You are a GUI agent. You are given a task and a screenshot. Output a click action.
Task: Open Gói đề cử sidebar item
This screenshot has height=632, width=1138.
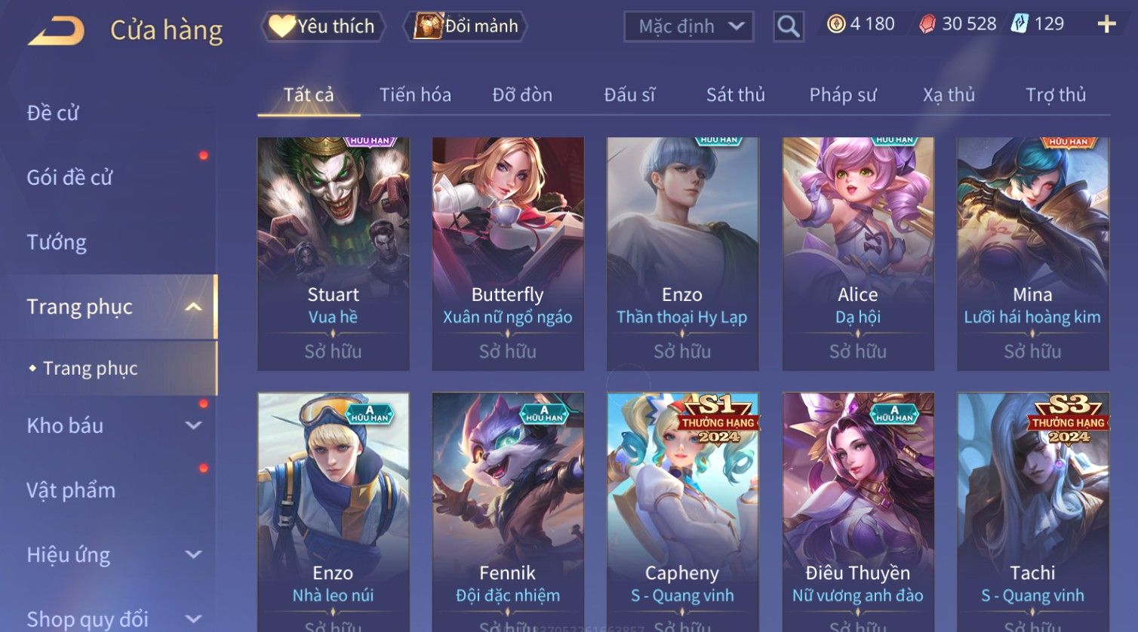point(69,178)
